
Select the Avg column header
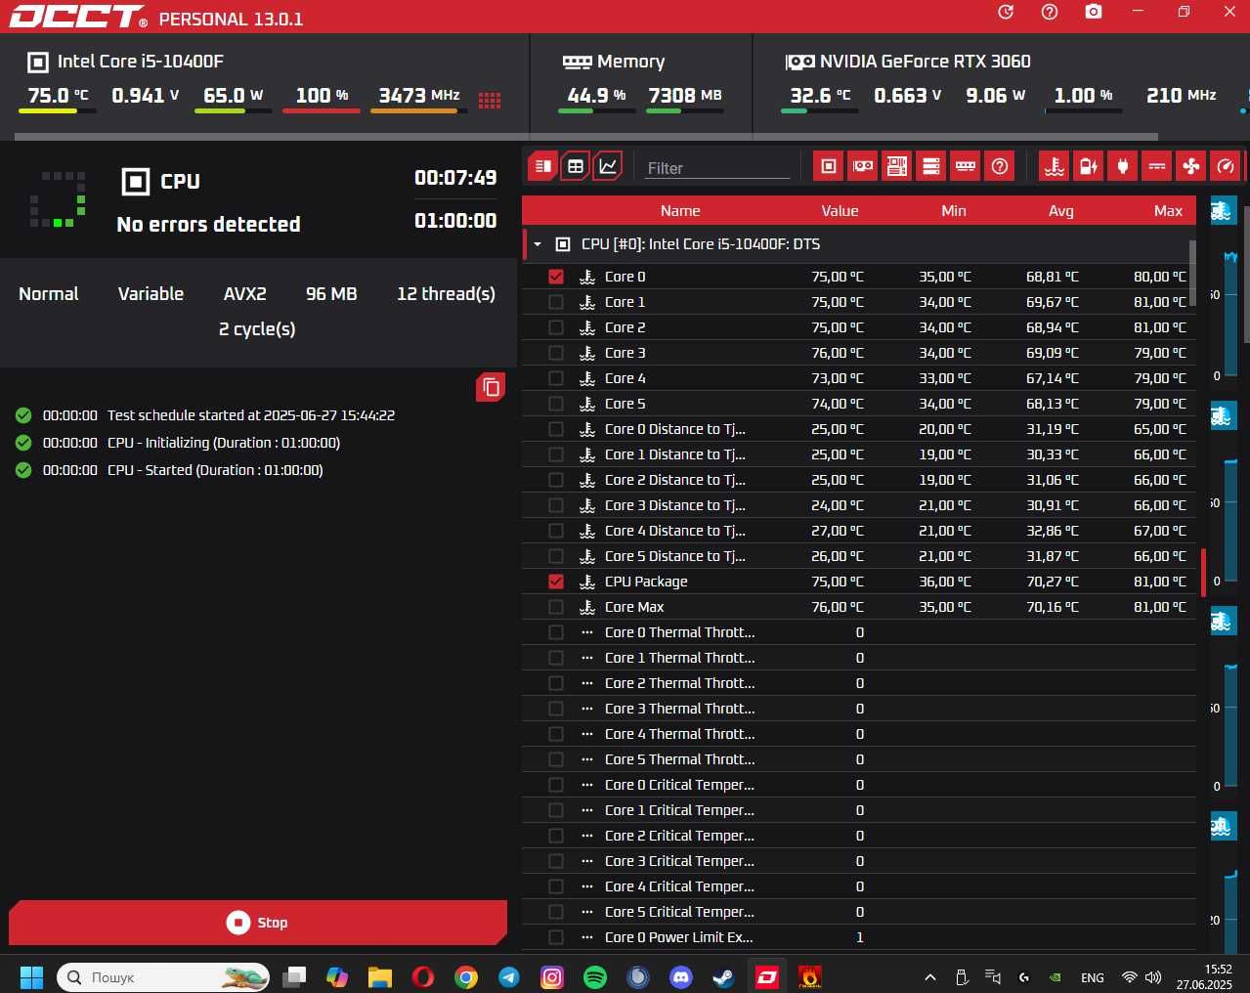pyautogui.click(x=1060, y=211)
